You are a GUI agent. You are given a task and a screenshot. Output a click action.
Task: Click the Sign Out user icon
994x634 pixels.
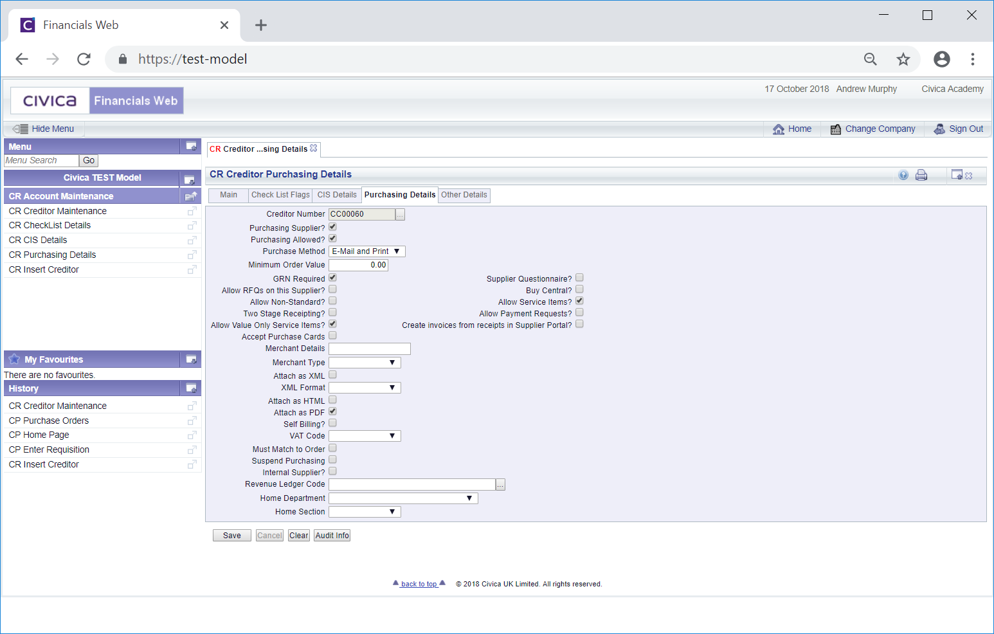tap(939, 129)
